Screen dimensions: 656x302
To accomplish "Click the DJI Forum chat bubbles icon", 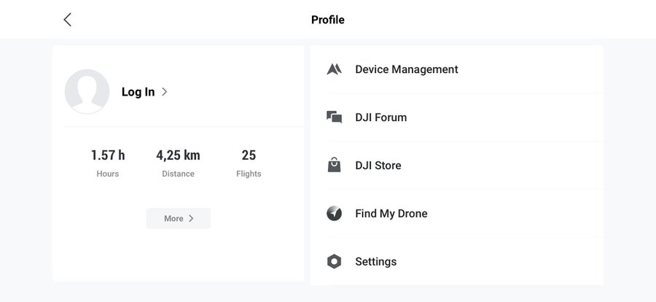I will pyautogui.click(x=334, y=117).
